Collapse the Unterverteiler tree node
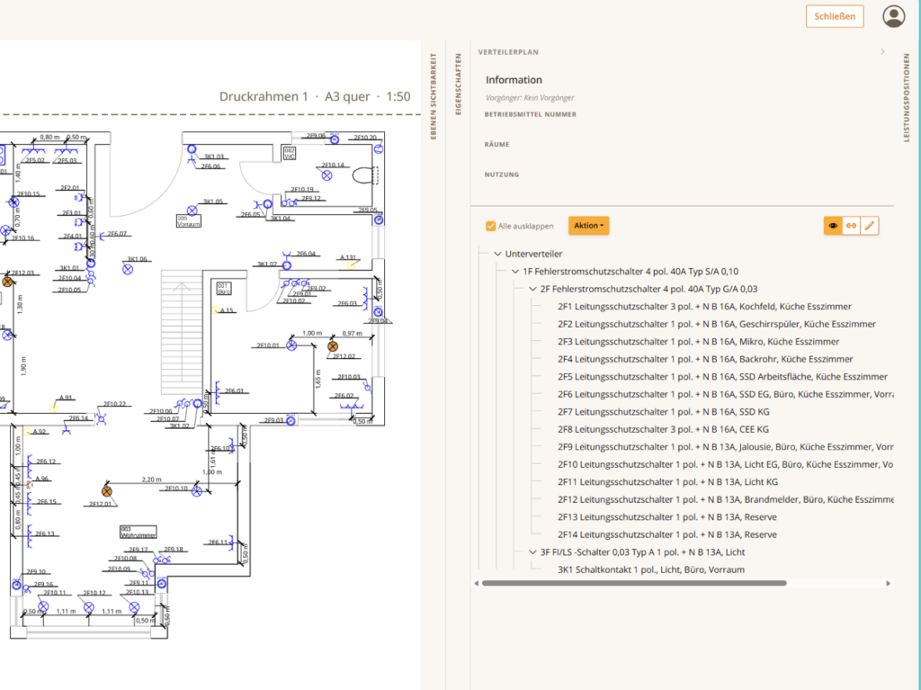The width and height of the screenshot is (921, 690). pyautogui.click(x=498, y=254)
